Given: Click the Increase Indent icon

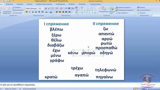Looking at the screenshot, I should point(69,8).
